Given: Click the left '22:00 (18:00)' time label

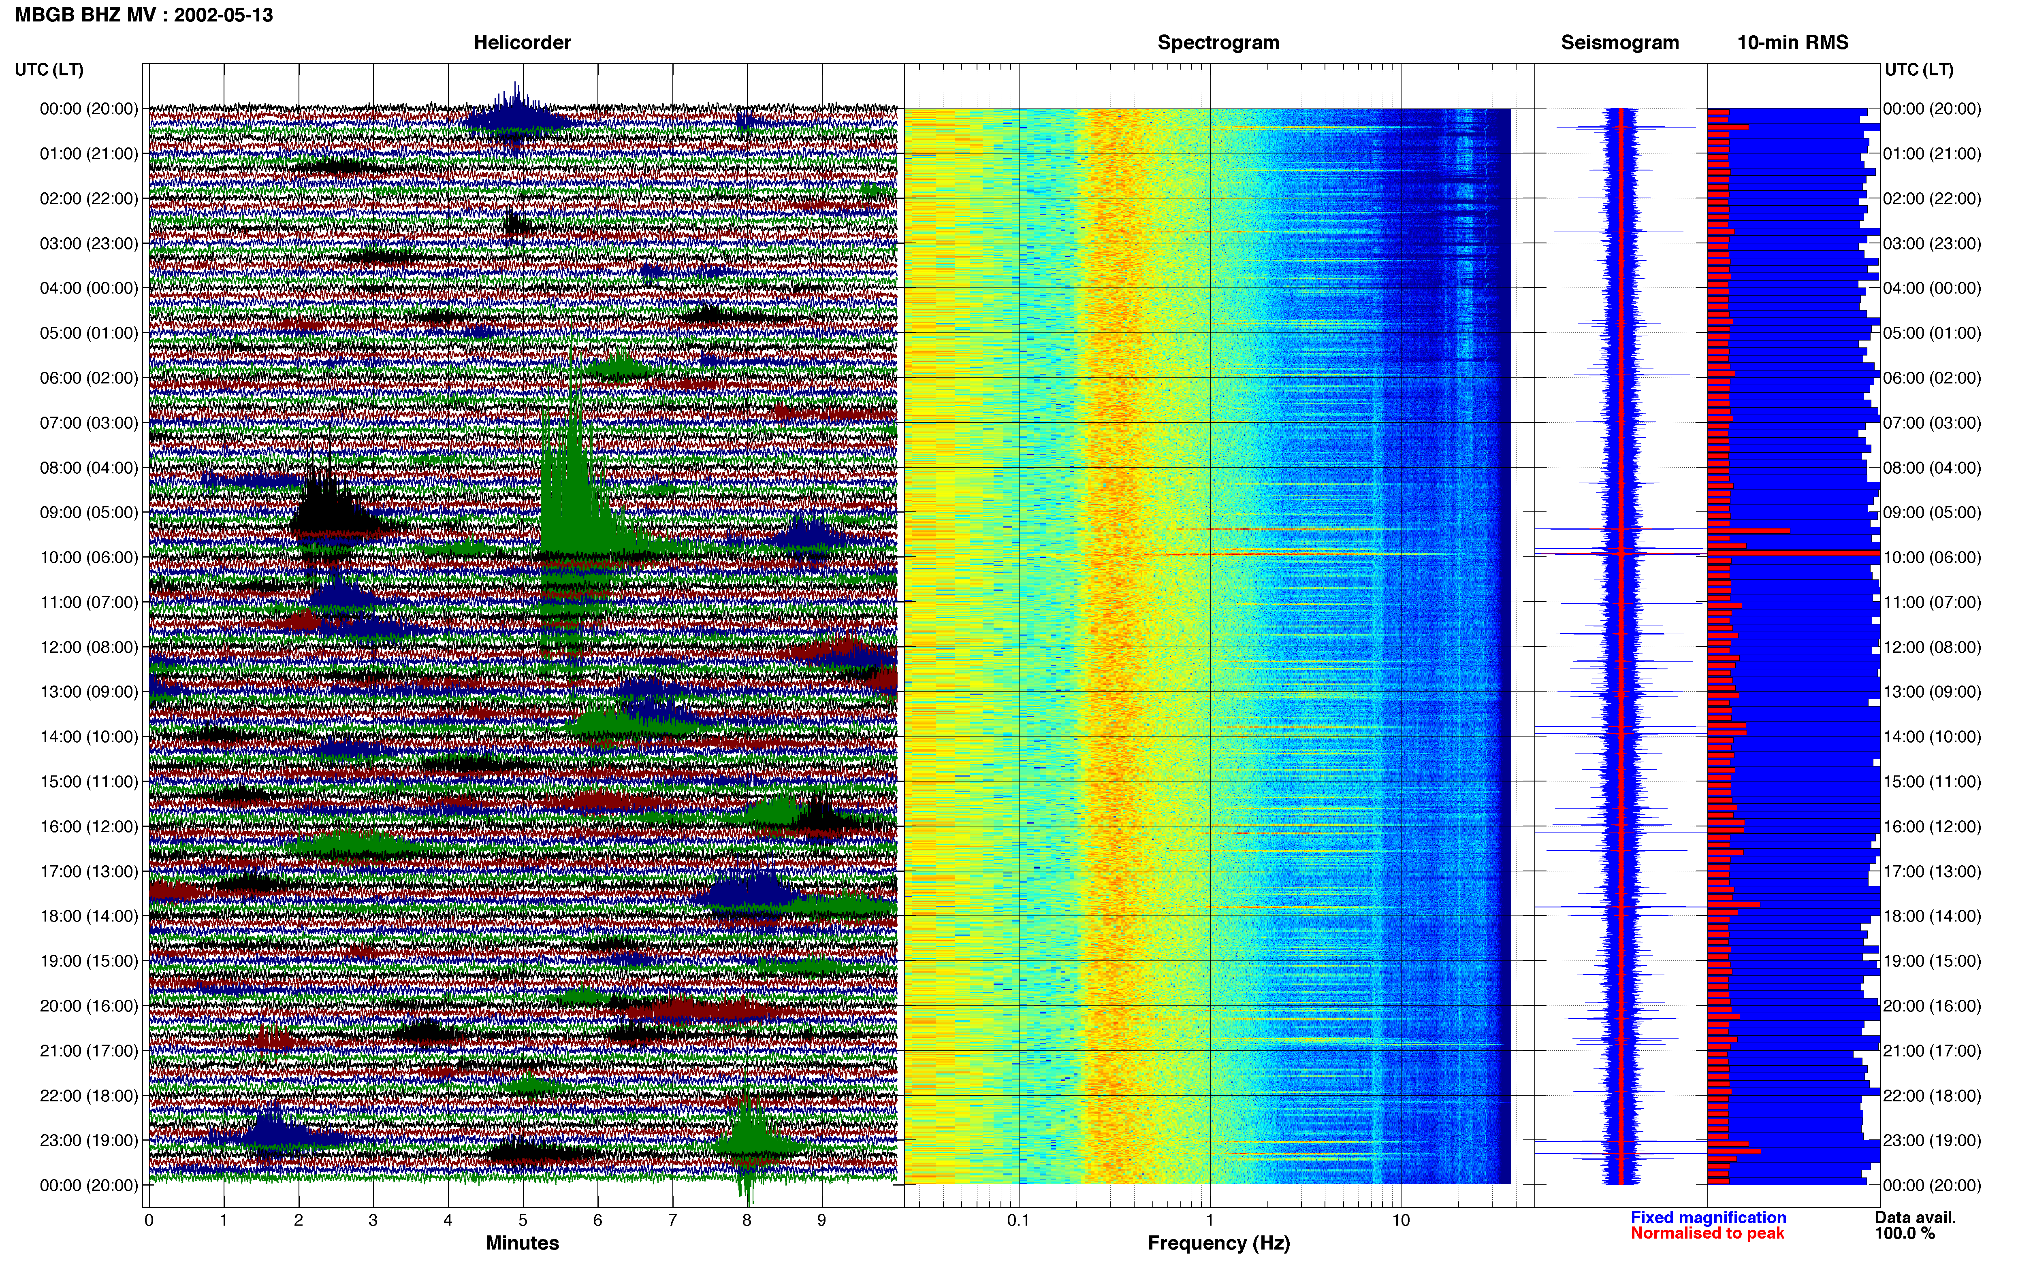Looking at the screenshot, I should [x=89, y=1096].
